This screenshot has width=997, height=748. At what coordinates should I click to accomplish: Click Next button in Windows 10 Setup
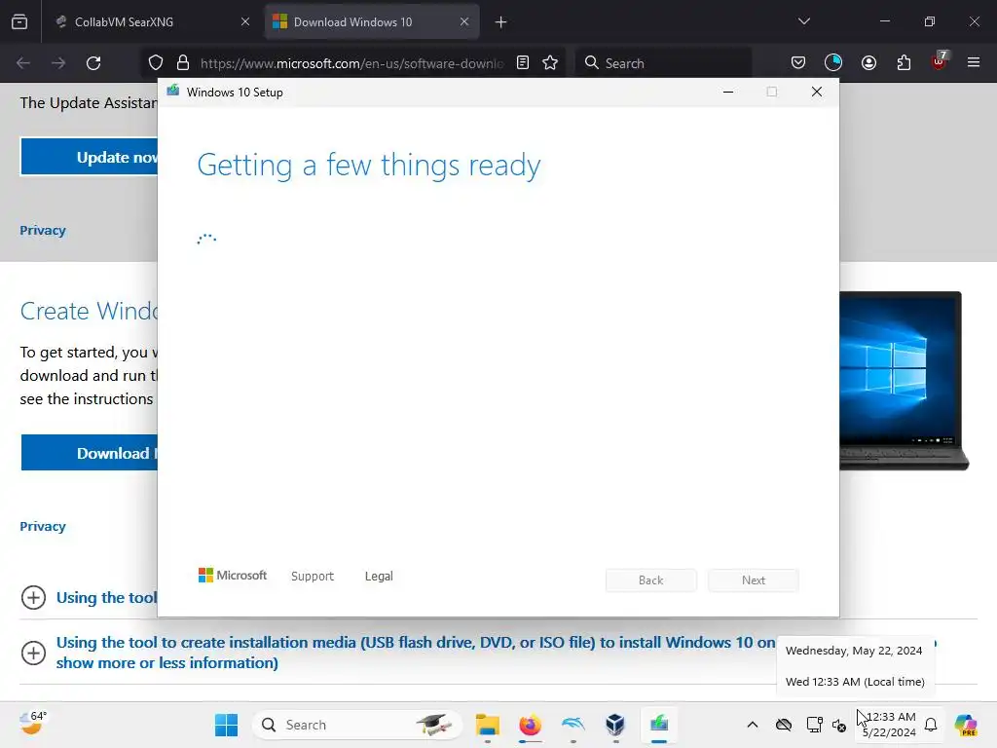(x=754, y=580)
